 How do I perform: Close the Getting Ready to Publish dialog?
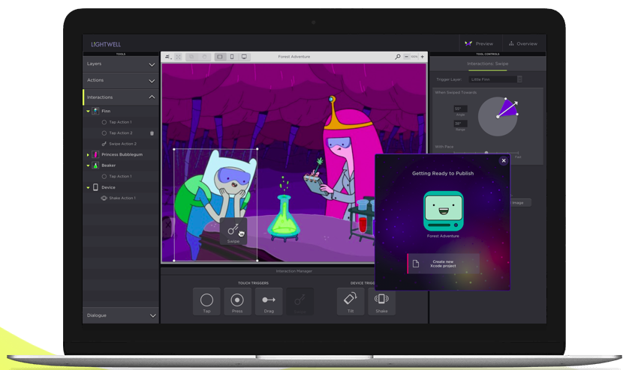(504, 160)
